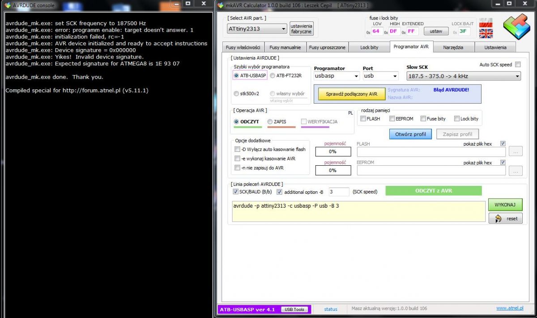Tick the Lock bity memory checkbox
The height and width of the screenshot is (318, 537).
point(457,119)
